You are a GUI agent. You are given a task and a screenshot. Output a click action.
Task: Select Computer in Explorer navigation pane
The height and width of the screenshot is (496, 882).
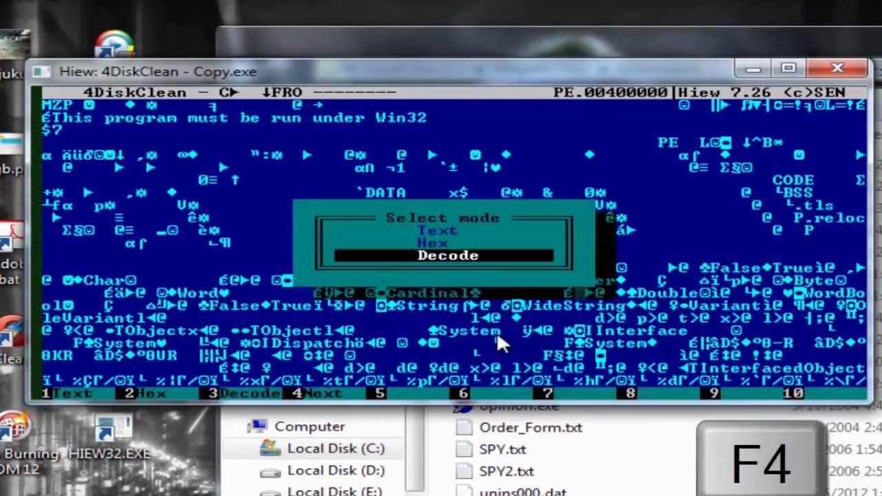tap(309, 426)
